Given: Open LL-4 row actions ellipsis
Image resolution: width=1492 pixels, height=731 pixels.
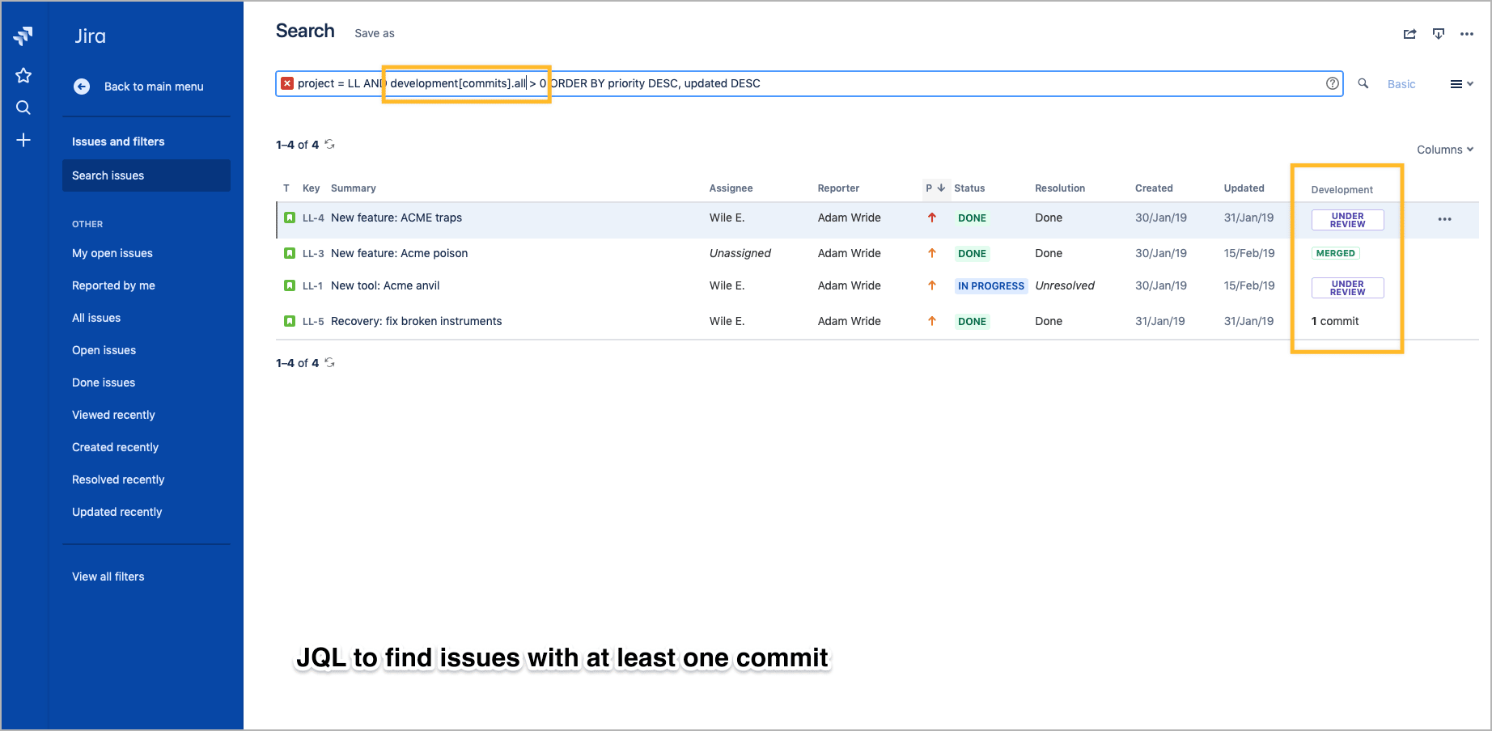Looking at the screenshot, I should pyautogui.click(x=1445, y=219).
